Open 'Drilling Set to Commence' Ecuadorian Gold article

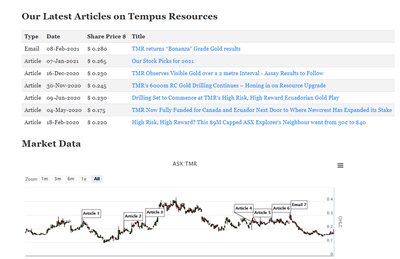click(x=235, y=98)
